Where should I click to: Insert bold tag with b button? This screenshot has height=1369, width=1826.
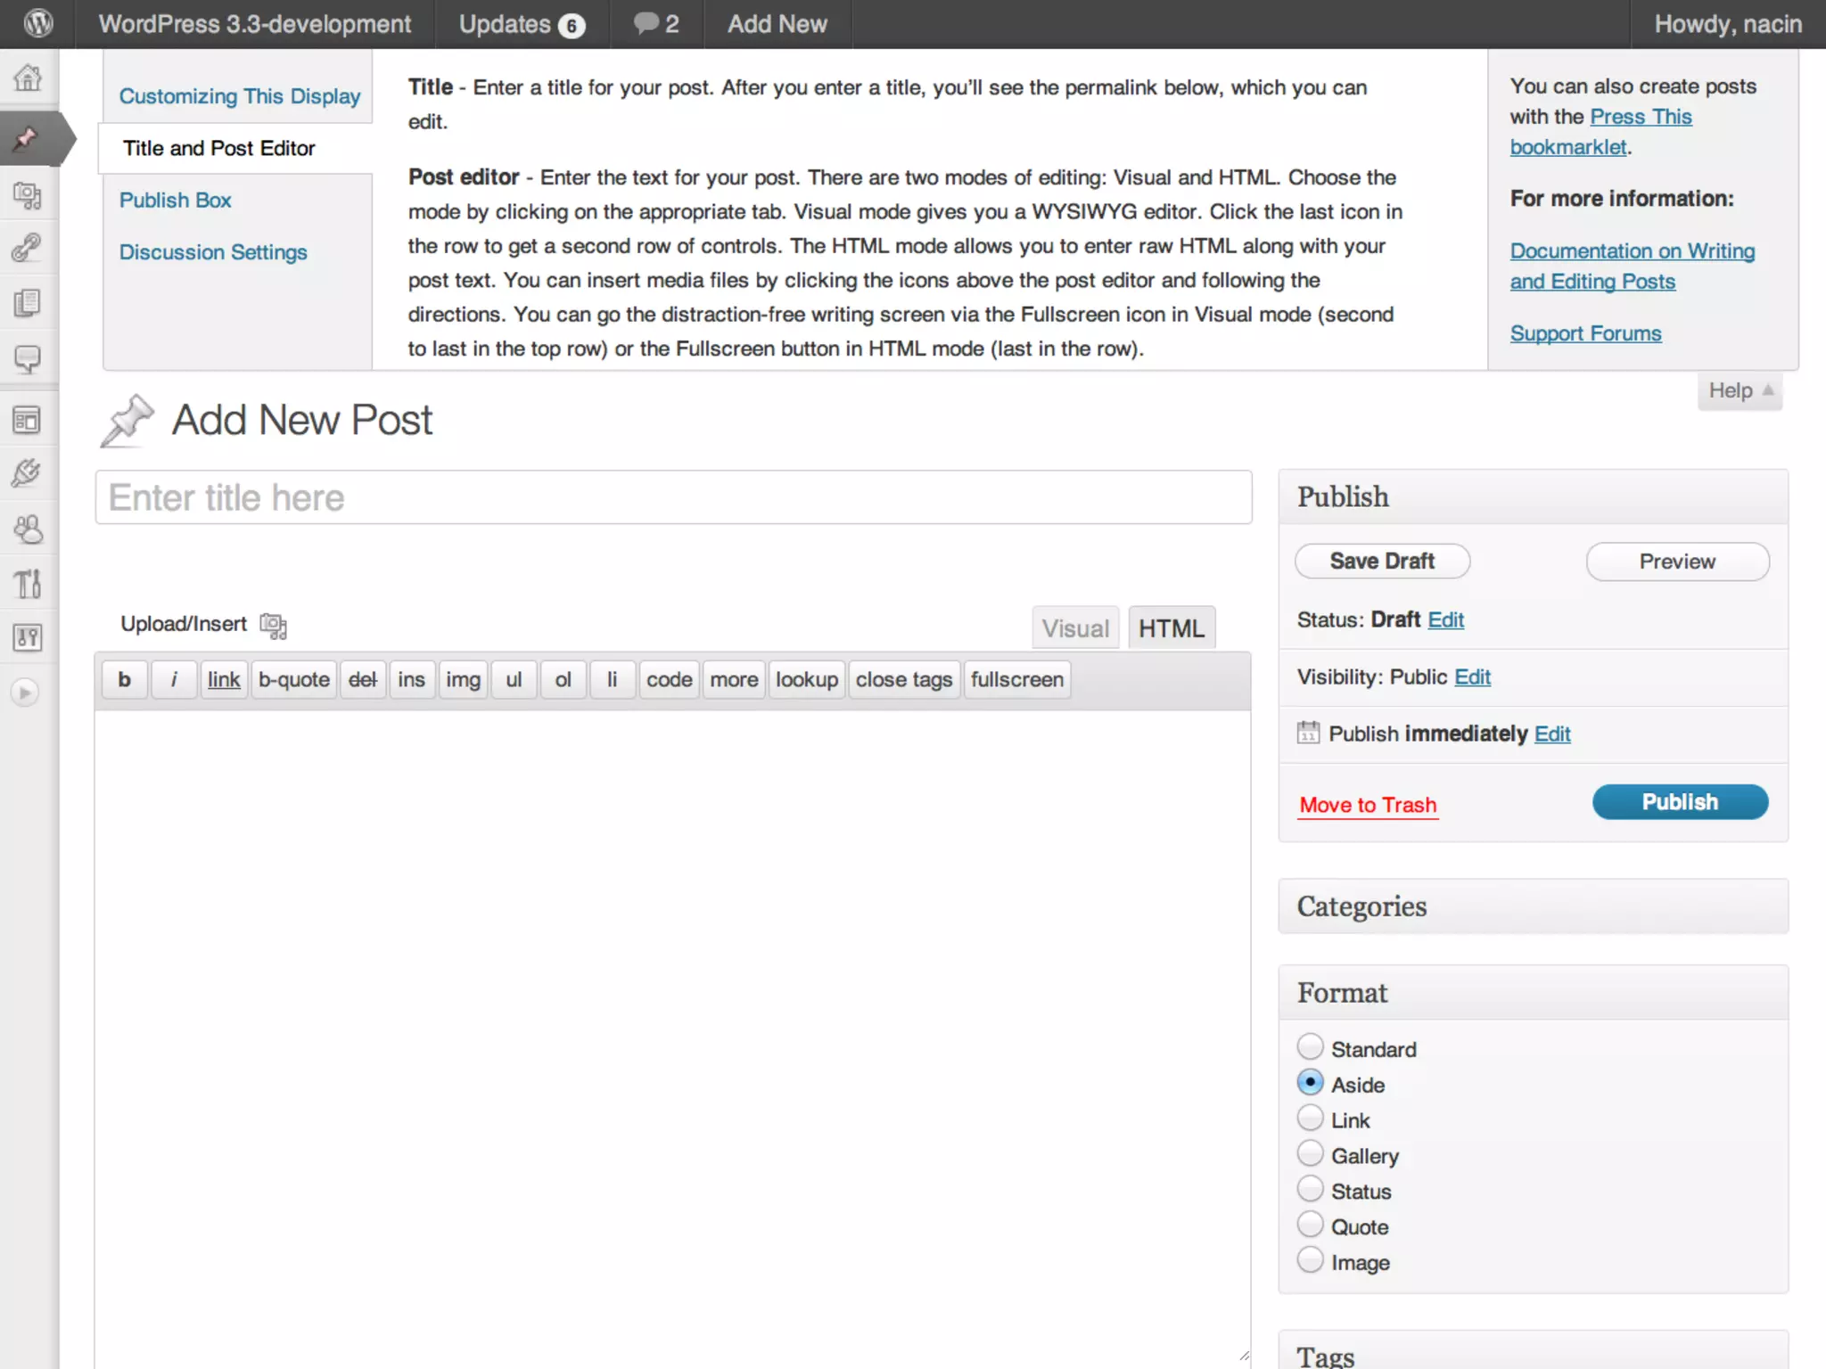[125, 680]
